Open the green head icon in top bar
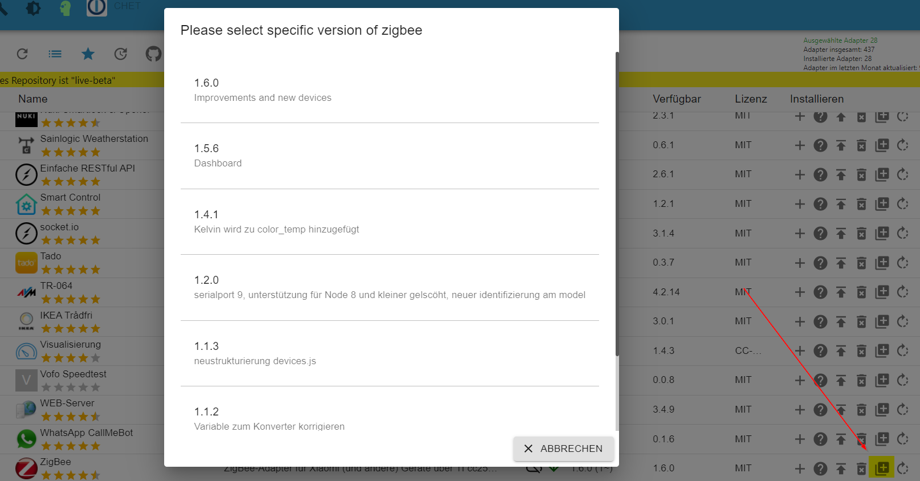920x481 pixels. (66, 8)
